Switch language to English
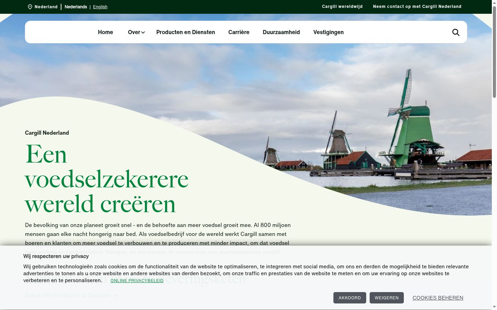 click(100, 7)
